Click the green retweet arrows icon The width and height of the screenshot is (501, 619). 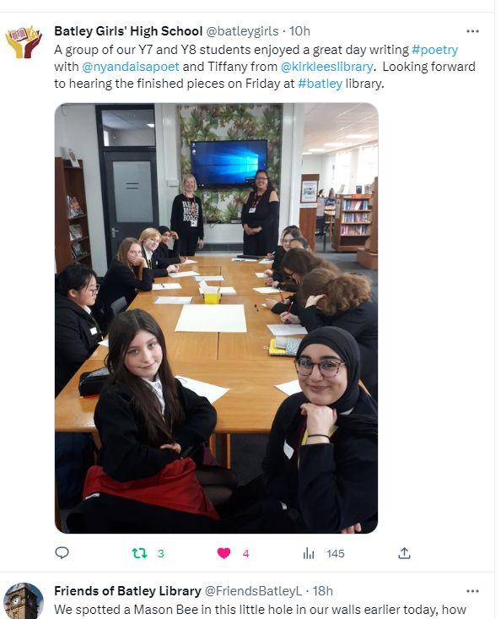(x=139, y=553)
